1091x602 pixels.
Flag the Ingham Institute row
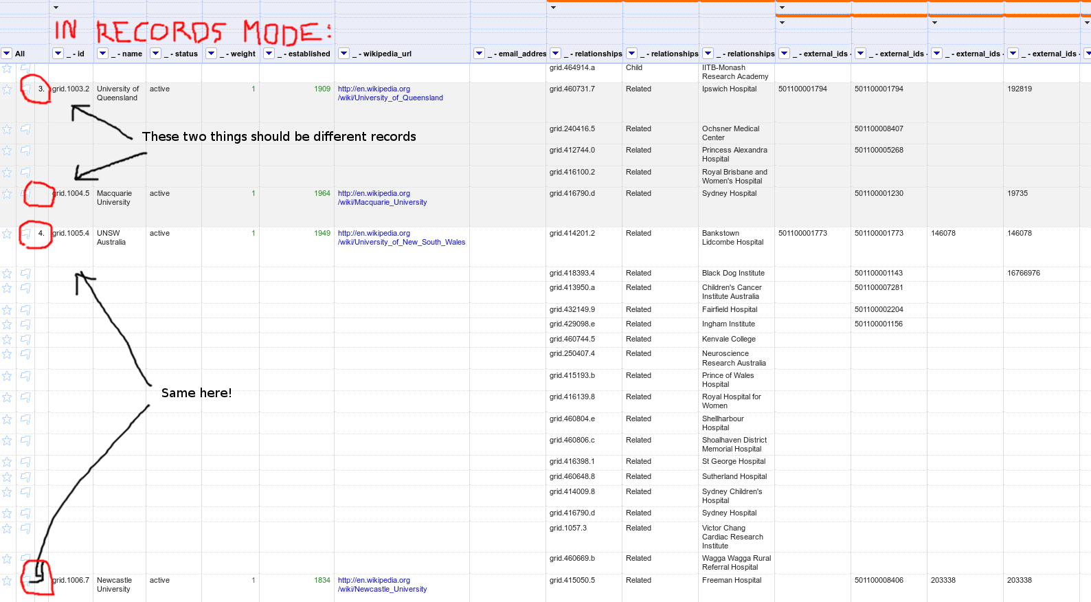coord(25,324)
